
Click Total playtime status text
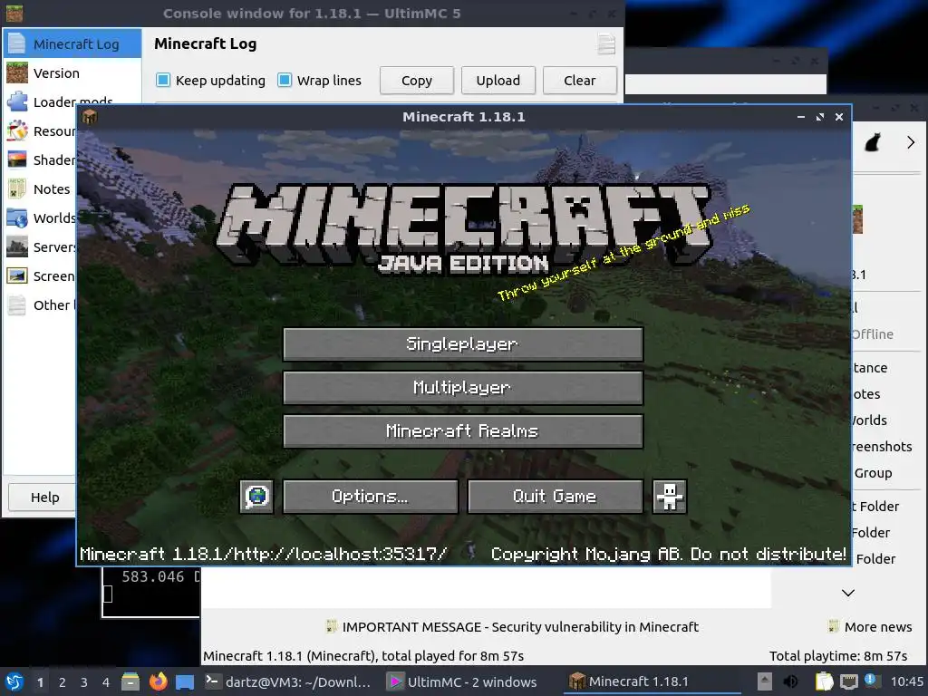[838, 656]
